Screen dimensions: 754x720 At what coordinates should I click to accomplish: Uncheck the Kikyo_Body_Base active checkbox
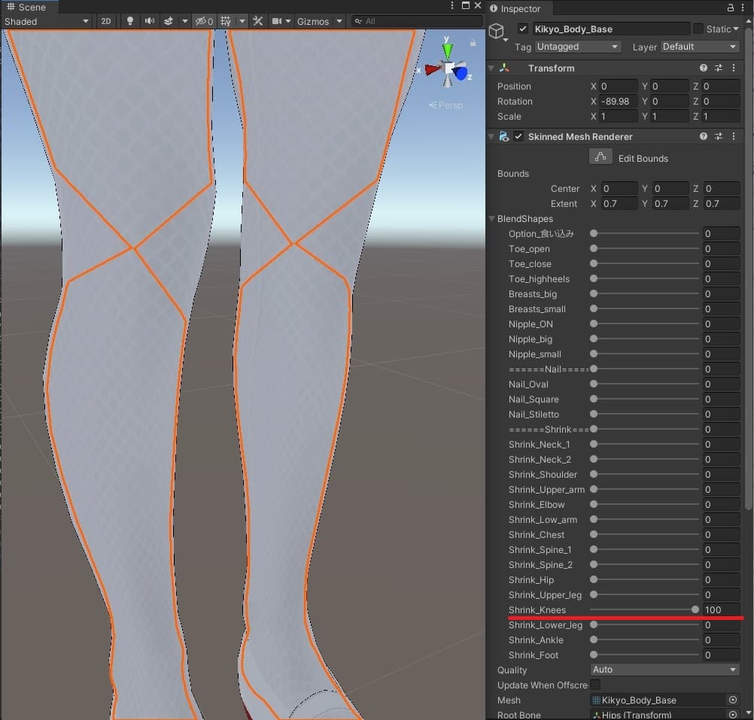pos(523,29)
